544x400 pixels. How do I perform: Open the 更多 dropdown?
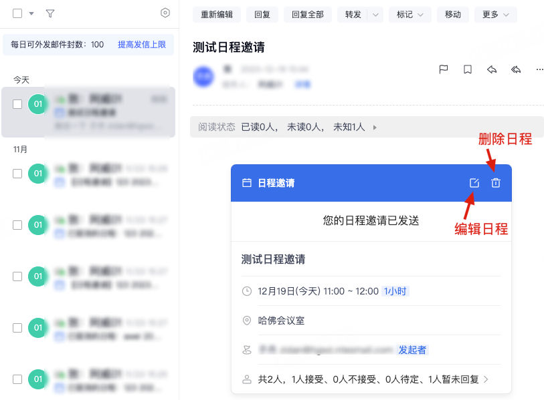click(495, 15)
